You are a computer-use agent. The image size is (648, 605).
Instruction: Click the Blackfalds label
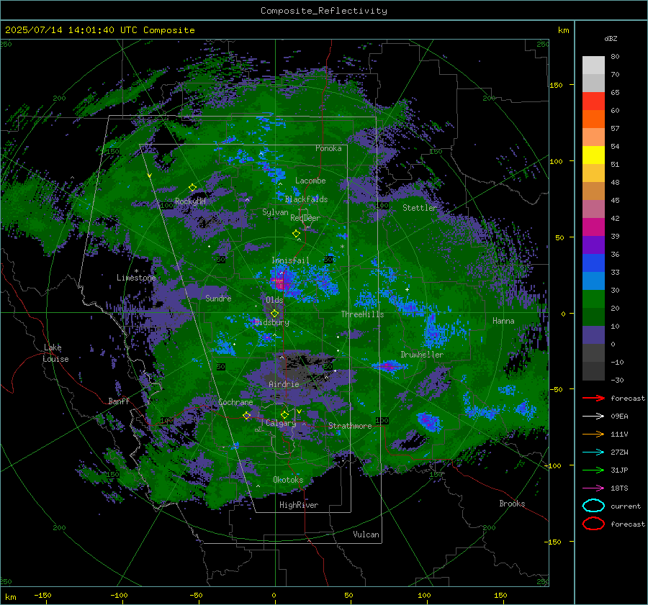(x=306, y=199)
